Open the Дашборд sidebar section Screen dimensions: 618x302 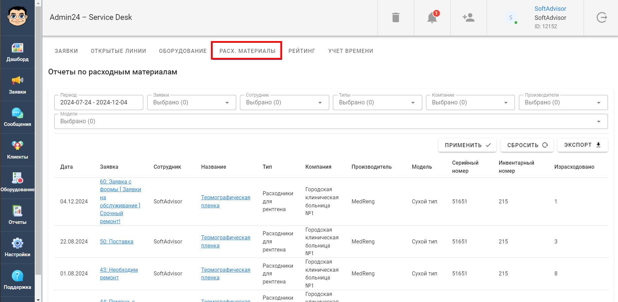(x=18, y=52)
